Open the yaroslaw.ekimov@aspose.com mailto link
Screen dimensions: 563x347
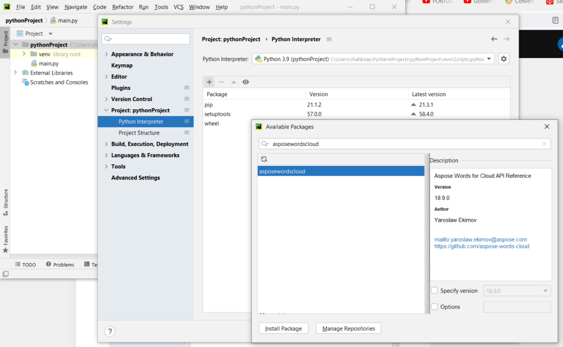coord(481,239)
